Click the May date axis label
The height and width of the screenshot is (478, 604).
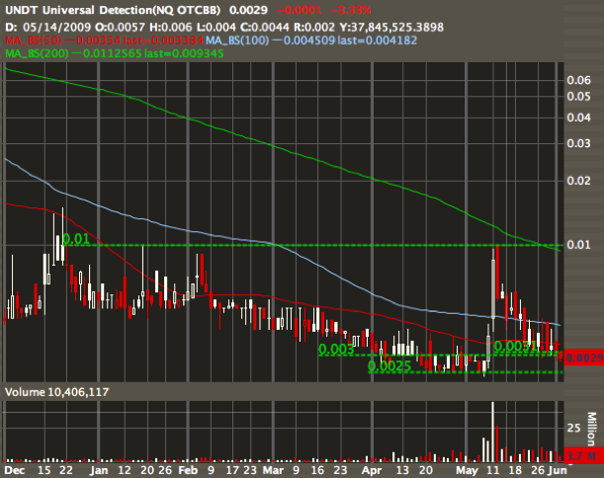coord(467,470)
